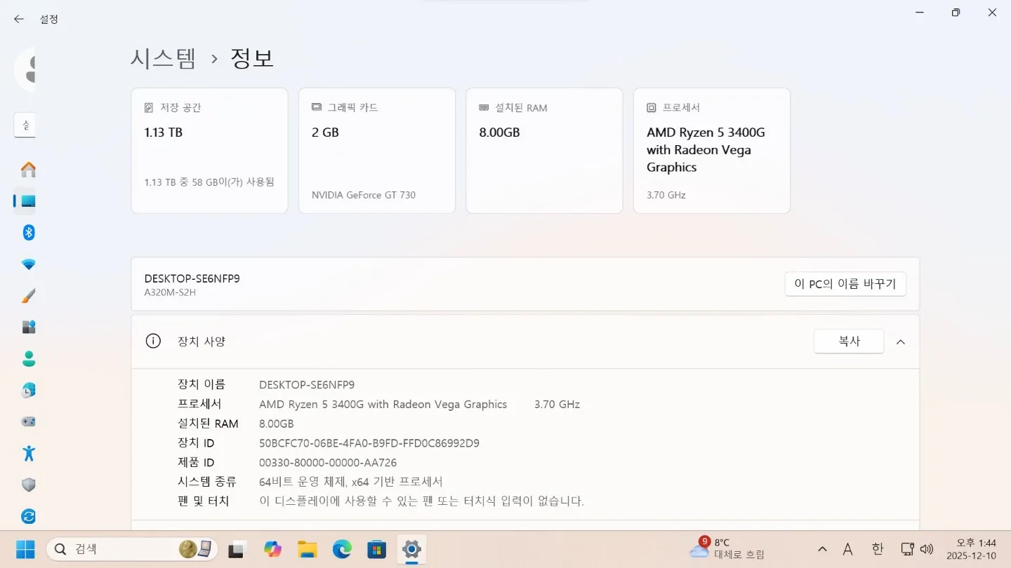
Task: Click the 8.00GB value in specs list
Action: (277, 424)
